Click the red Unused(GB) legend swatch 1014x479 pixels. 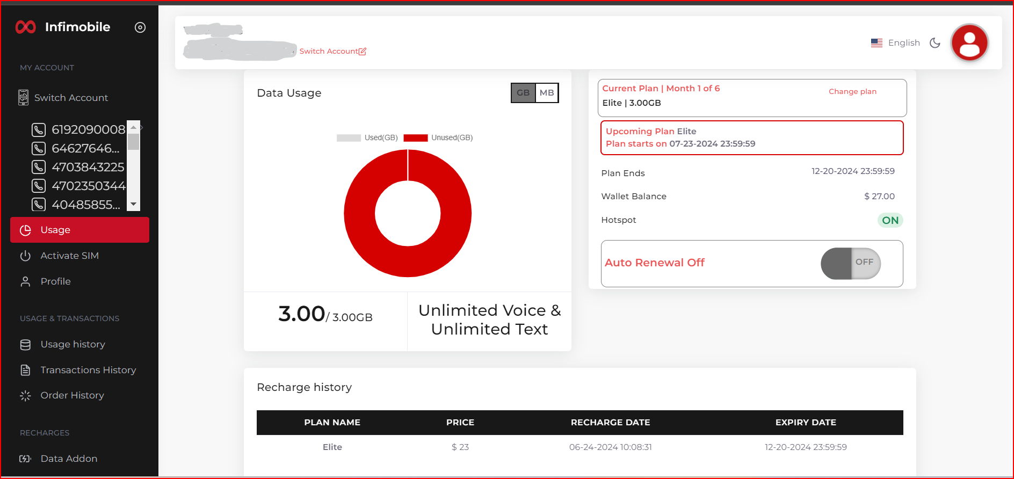pyautogui.click(x=415, y=138)
